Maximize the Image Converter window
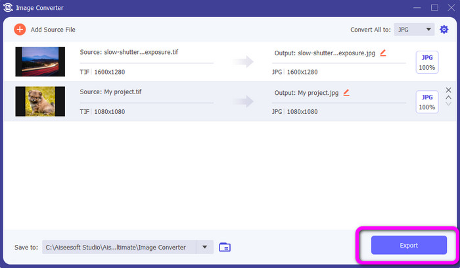Image resolution: width=460 pixels, height=268 pixels. click(x=434, y=8)
